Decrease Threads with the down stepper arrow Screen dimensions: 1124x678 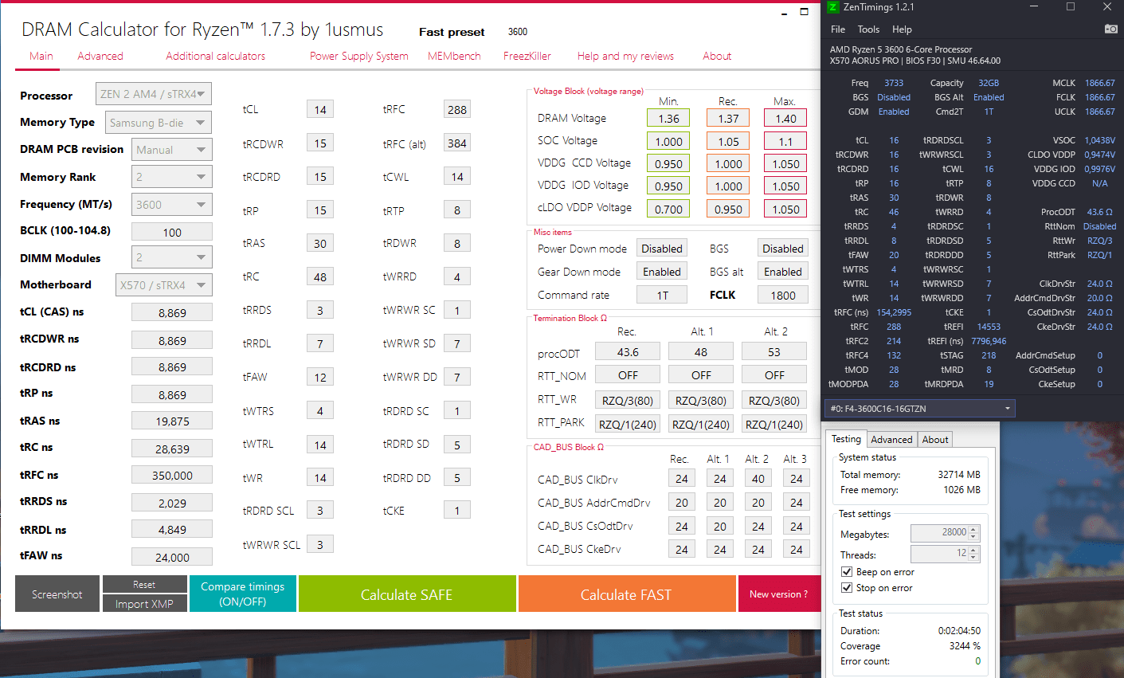tap(973, 557)
